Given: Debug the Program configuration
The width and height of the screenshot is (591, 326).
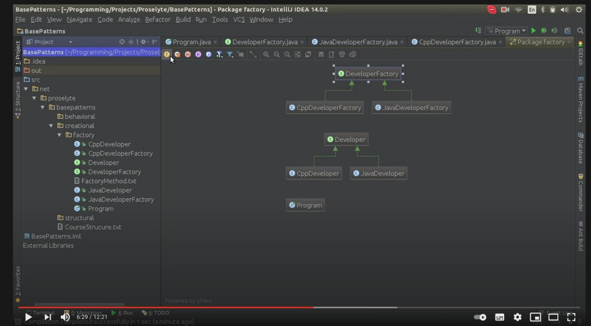Looking at the screenshot, I should (544, 31).
